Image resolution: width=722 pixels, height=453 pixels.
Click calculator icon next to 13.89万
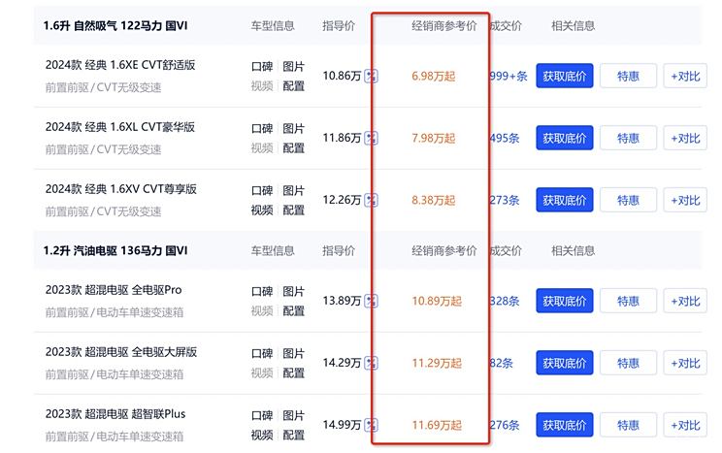point(371,301)
